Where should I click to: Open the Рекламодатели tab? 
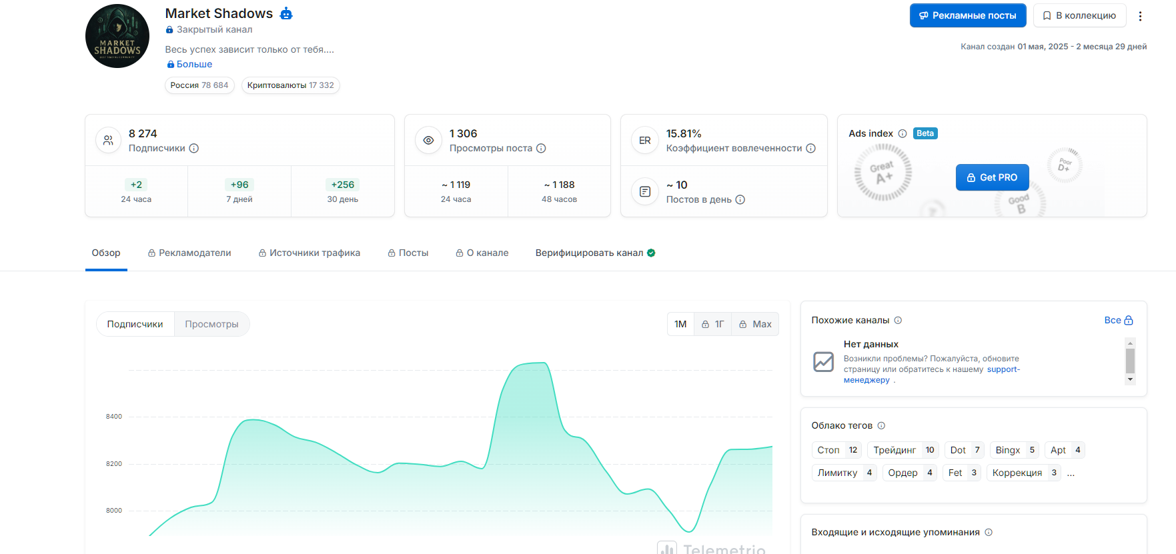click(189, 253)
